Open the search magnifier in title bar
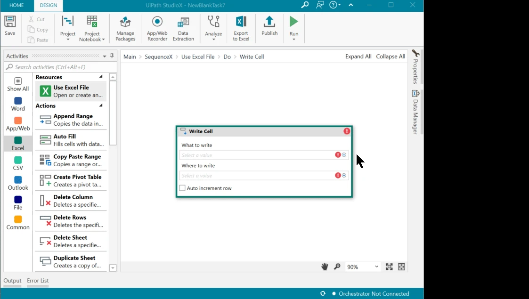529x299 pixels. tap(305, 5)
